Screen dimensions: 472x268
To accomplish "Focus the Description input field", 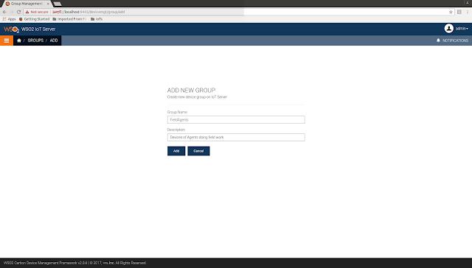I will coord(236,137).
